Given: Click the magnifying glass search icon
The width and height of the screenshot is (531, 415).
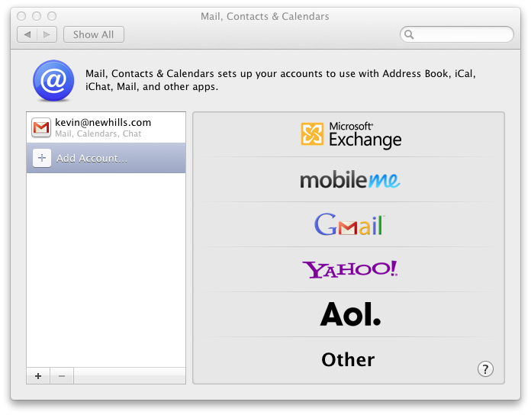Looking at the screenshot, I should pyautogui.click(x=409, y=34).
